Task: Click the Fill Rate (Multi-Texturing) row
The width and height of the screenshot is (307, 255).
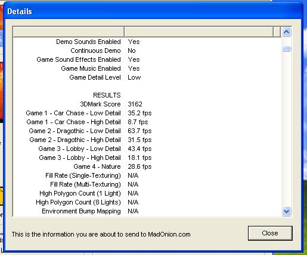Action: coord(147,184)
